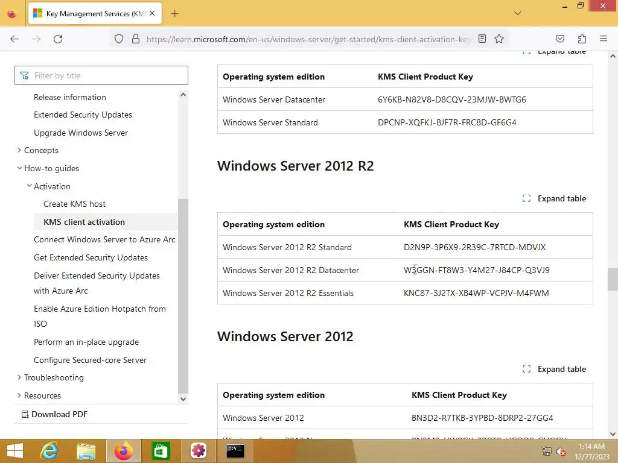The width and height of the screenshot is (618, 463).
Task: Reload the current page
Action: (x=58, y=39)
